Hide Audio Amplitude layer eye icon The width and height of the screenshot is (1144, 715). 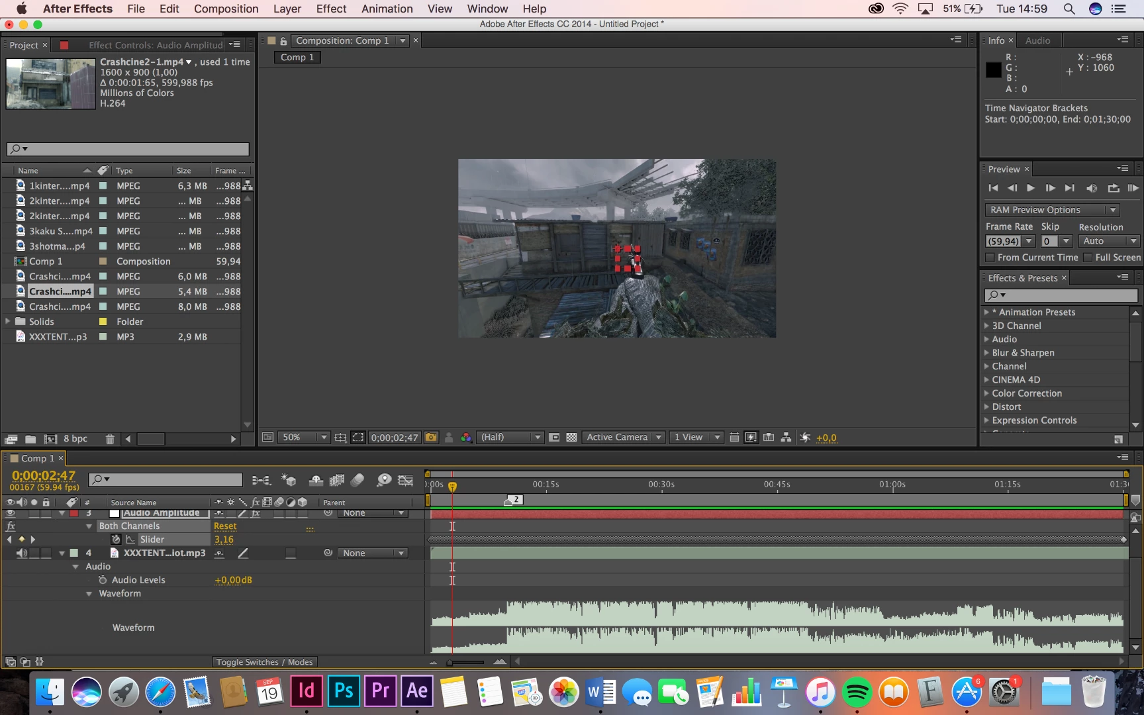click(x=10, y=513)
